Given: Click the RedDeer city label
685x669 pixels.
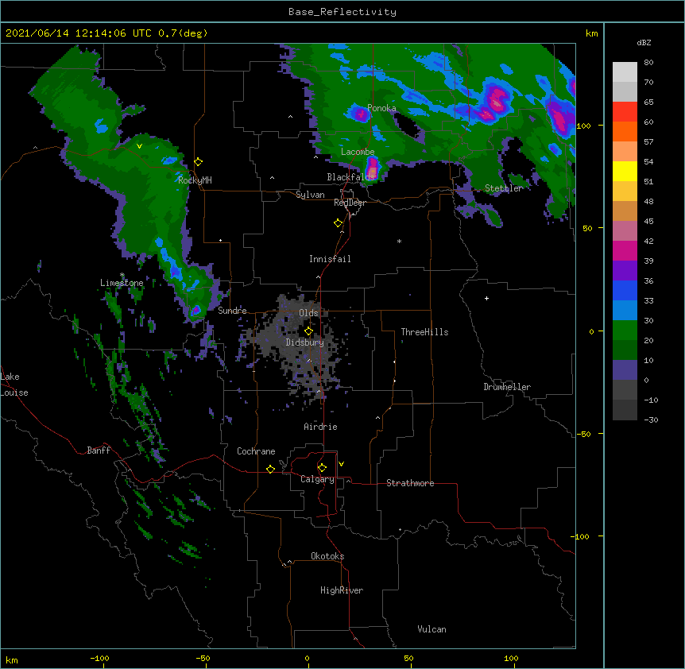Looking at the screenshot, I should coord(350,203).
